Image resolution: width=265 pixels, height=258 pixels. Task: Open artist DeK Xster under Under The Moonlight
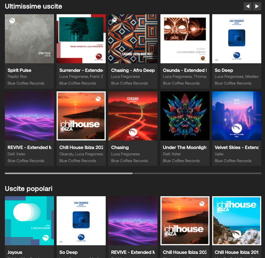(172, 154)
